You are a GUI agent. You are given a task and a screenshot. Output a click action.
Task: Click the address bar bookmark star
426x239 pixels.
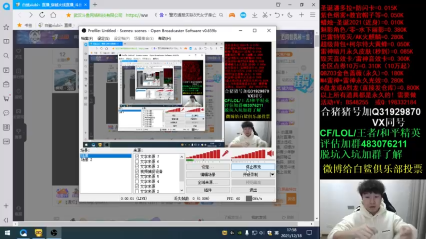[69, 15]
